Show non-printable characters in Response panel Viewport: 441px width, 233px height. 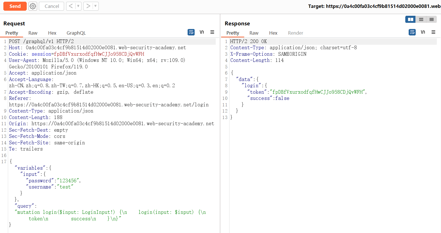pos(423,32)
